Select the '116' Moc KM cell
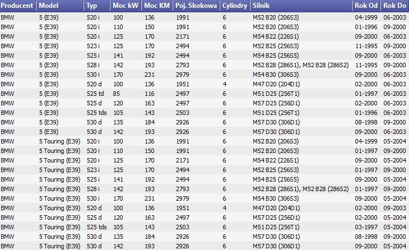The width and height of the screenshot is (409, 250). click(x=150, y=94)
